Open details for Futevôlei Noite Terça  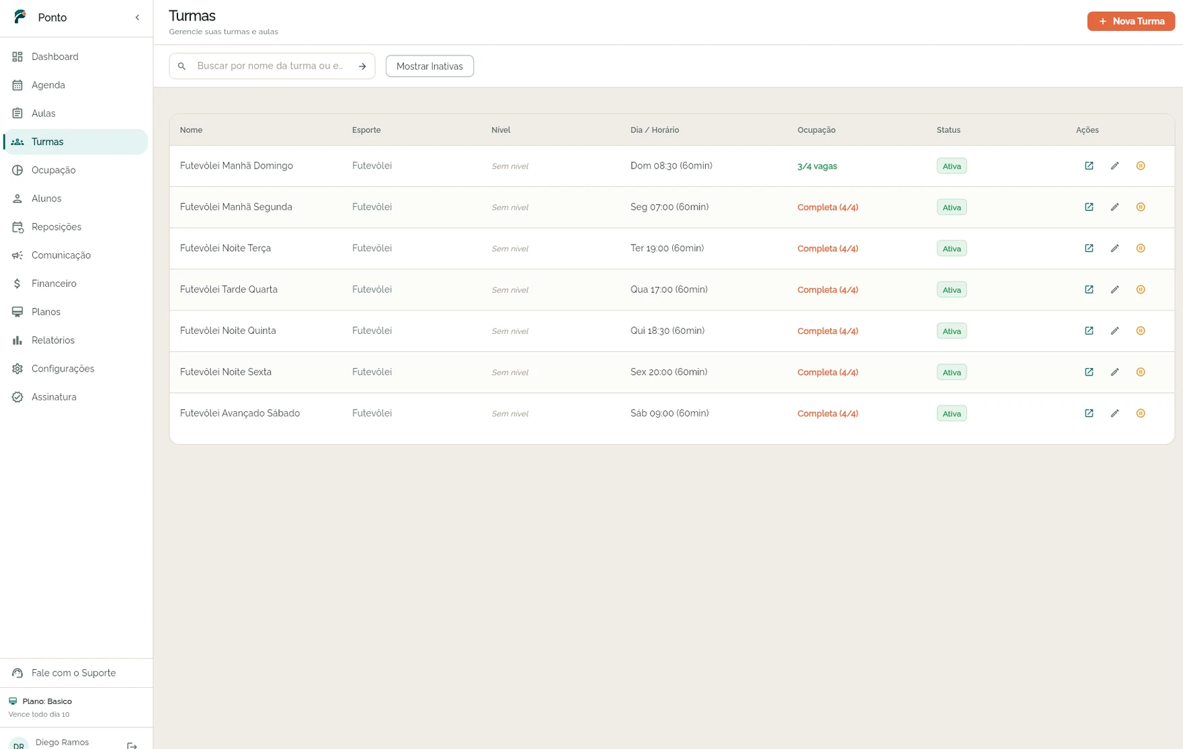point(1089,249)
